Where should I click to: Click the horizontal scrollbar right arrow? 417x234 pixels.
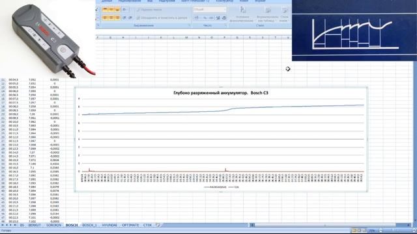coord(409,225)
